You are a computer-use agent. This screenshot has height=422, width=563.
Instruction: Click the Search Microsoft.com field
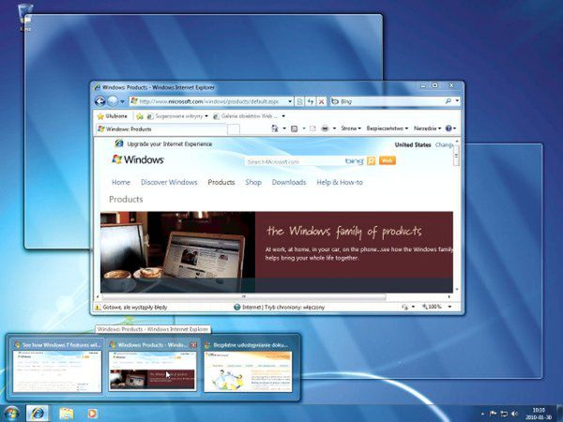[x=294, y=162]
